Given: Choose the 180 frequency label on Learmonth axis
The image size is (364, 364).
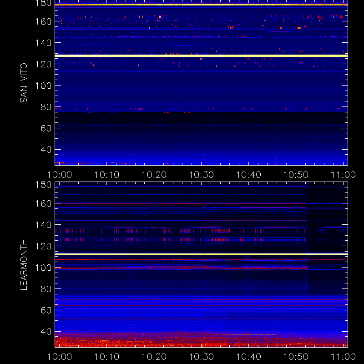Looking at the screenshot, I should point(43,185).
